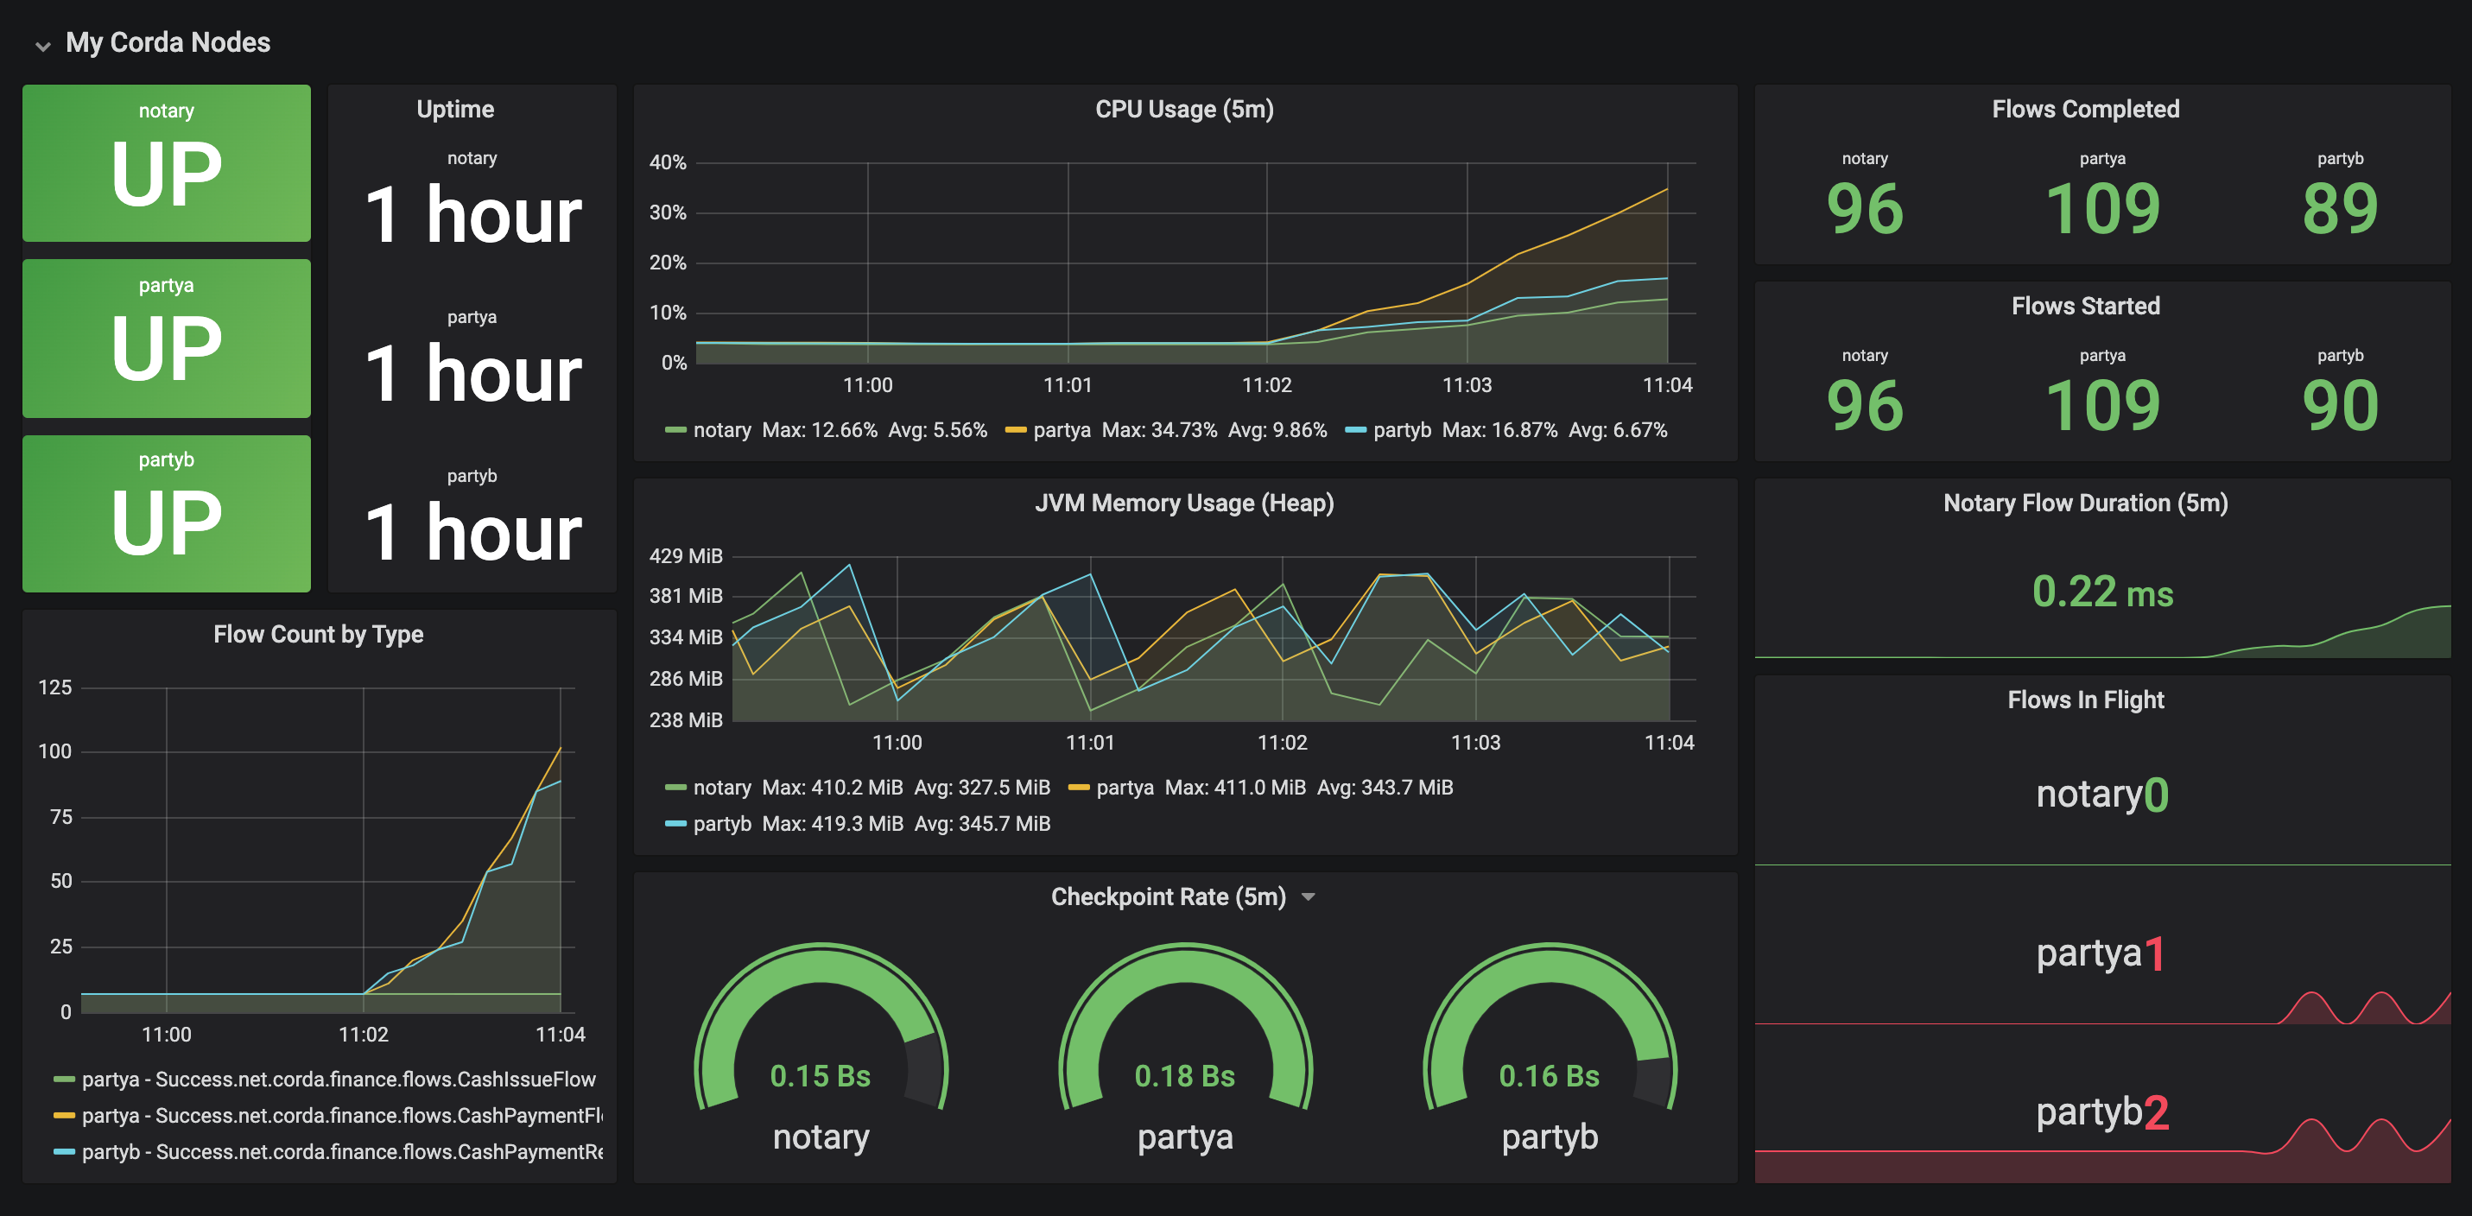Click the partyb 1 hour uptime value
The image size is (2472, 1216).
tap(472, 533)
